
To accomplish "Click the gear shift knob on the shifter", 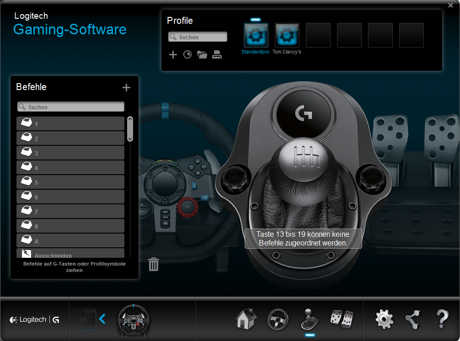I will coord(303,160).
